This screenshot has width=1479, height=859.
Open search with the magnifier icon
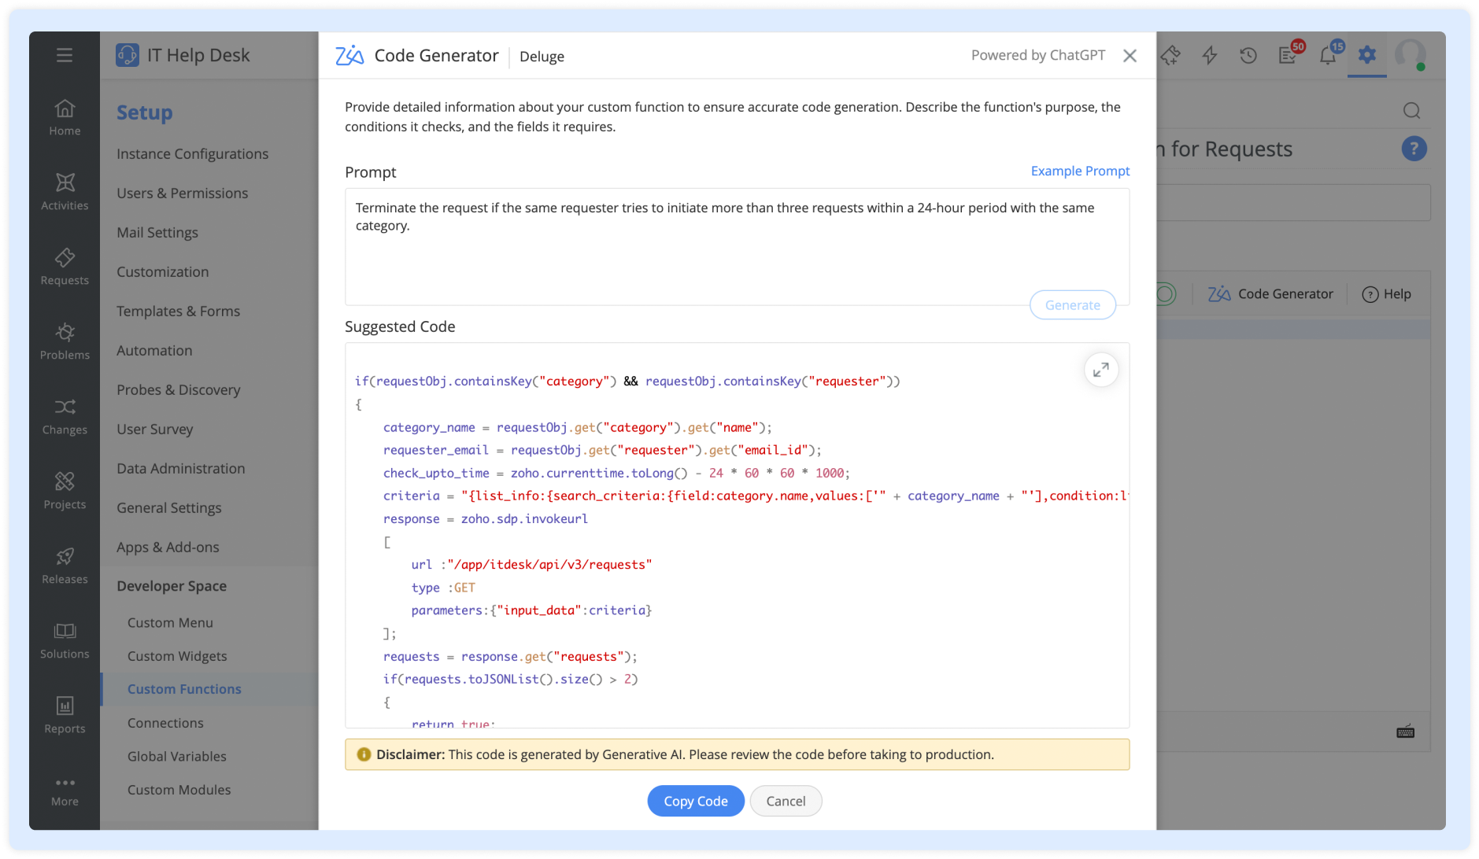pos(1411,111)
